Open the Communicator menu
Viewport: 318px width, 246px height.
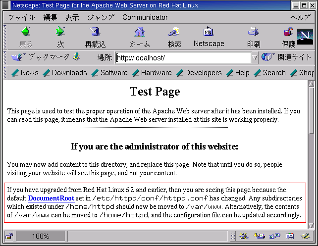tap(145, 17)
